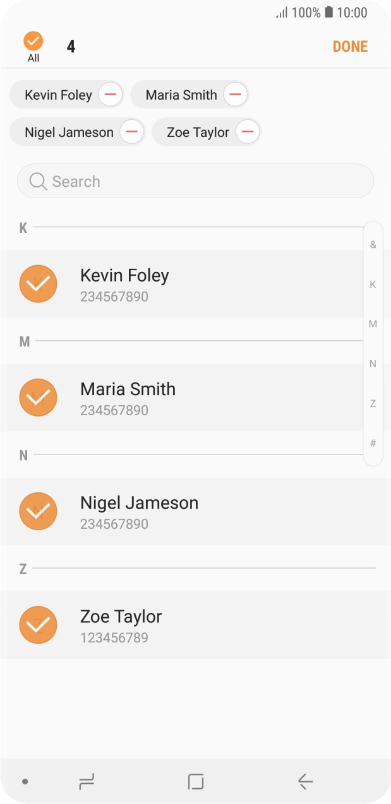Screen dimensions: 391x804
Task: Tap Zoe Taylor contact name row
Action: coord(189,625)
